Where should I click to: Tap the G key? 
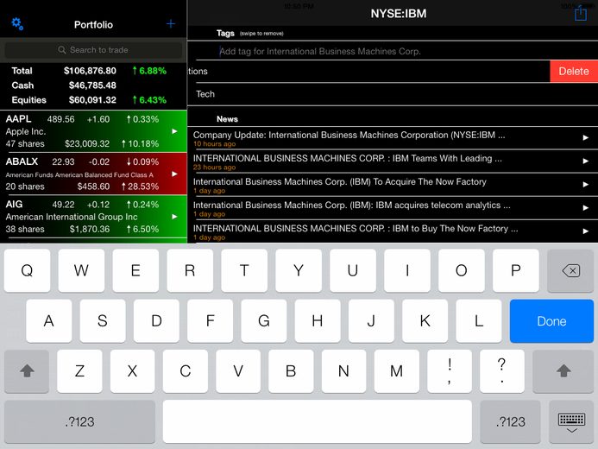click(264, 321)
